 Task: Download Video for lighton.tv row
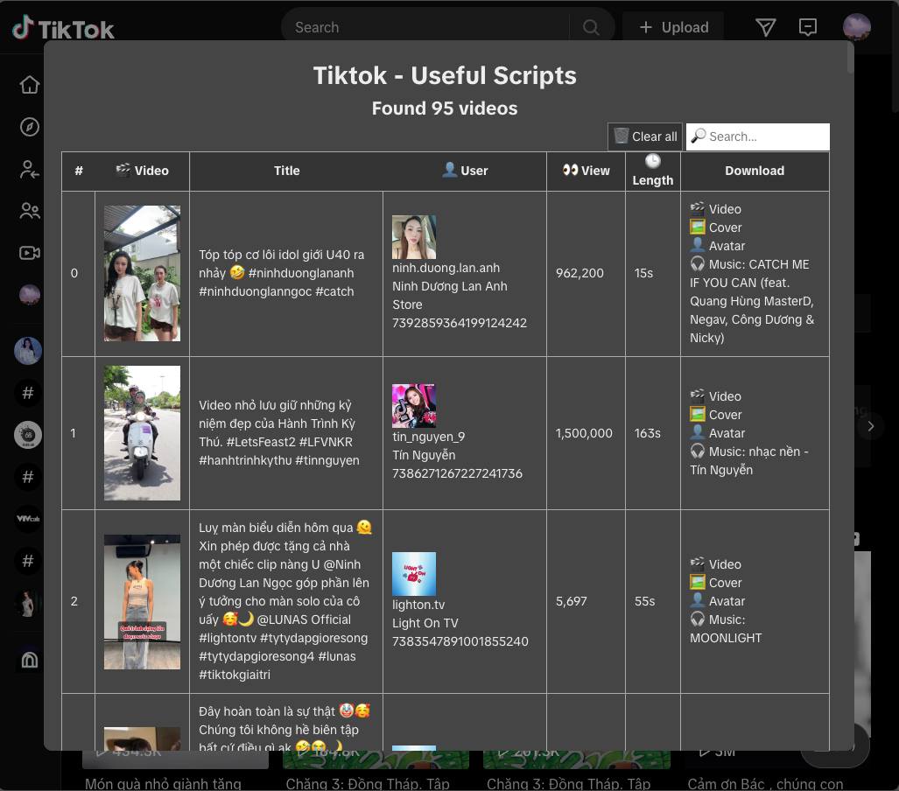[715, 564]
